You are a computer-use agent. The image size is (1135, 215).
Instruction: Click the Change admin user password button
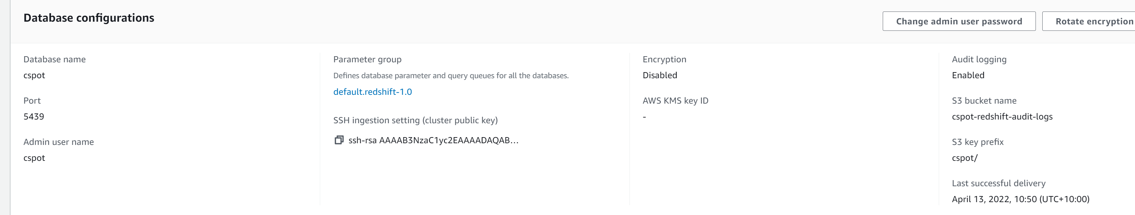pos(959,21)
